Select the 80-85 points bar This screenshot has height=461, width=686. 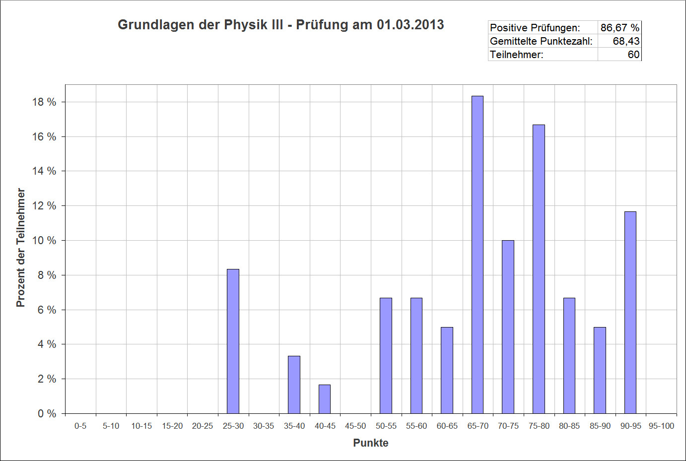[x=569, y=356]
